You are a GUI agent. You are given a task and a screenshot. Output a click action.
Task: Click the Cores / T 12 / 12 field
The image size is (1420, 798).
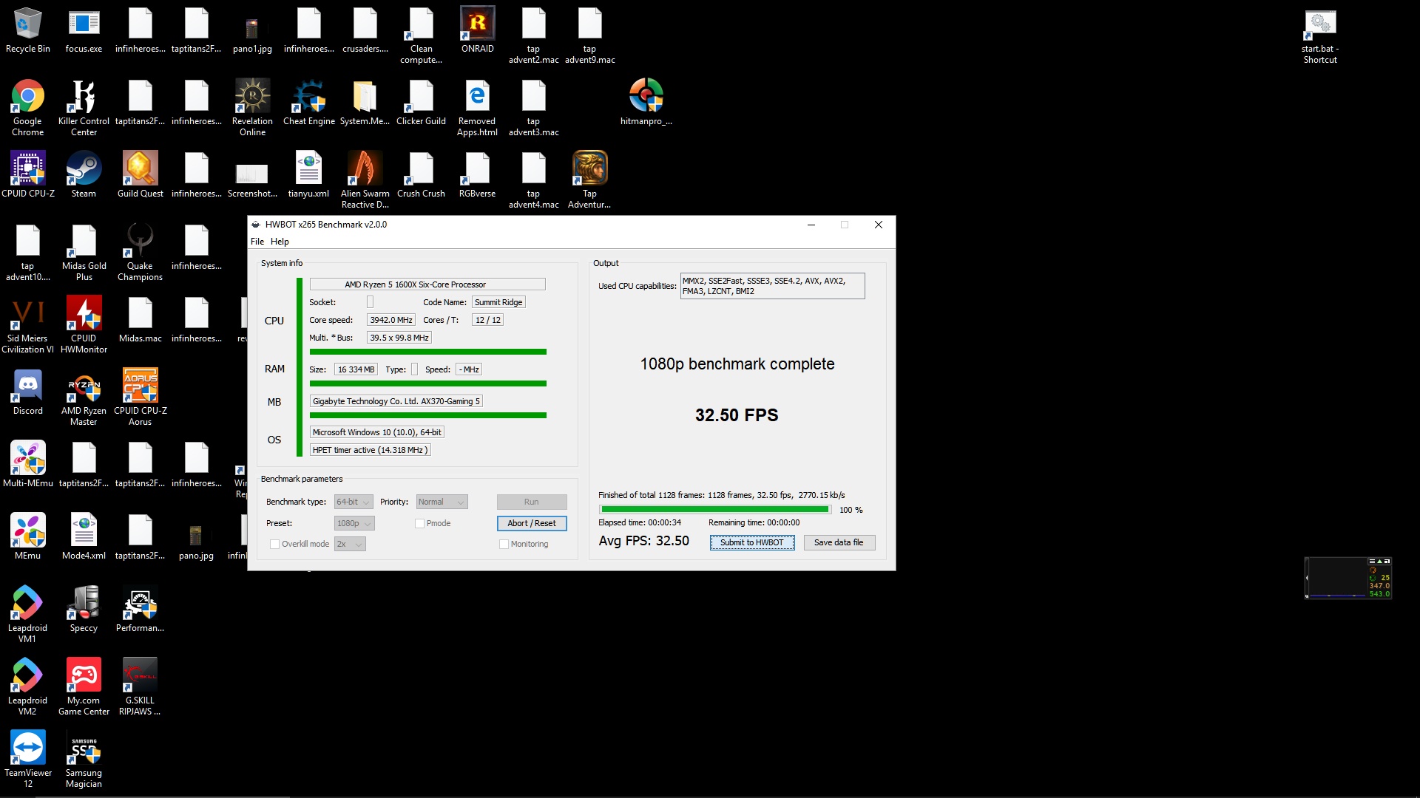point(488,320)
